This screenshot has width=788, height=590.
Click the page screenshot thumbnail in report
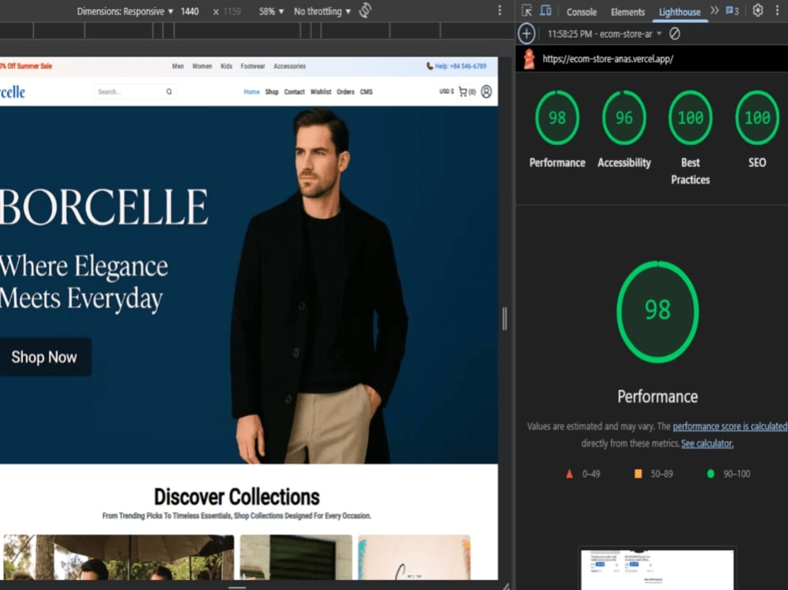point(657,570)
